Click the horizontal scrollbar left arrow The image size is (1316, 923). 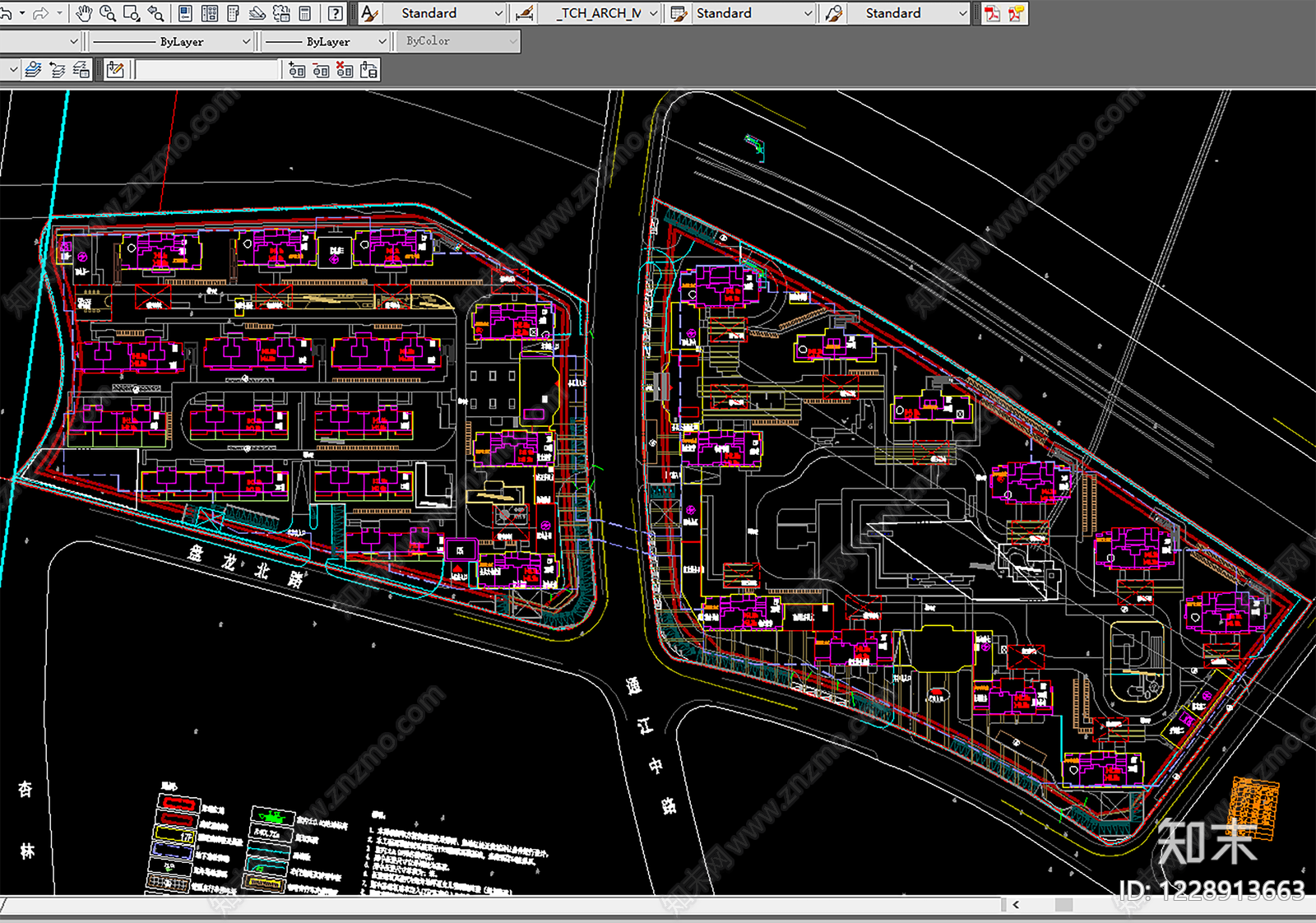tap(1017, 904)
